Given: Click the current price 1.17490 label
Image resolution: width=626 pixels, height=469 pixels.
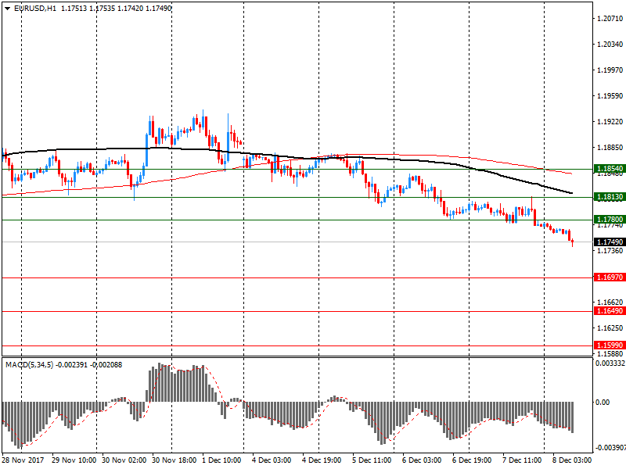Looking at the screenshot, I should [x=609, y=242].
